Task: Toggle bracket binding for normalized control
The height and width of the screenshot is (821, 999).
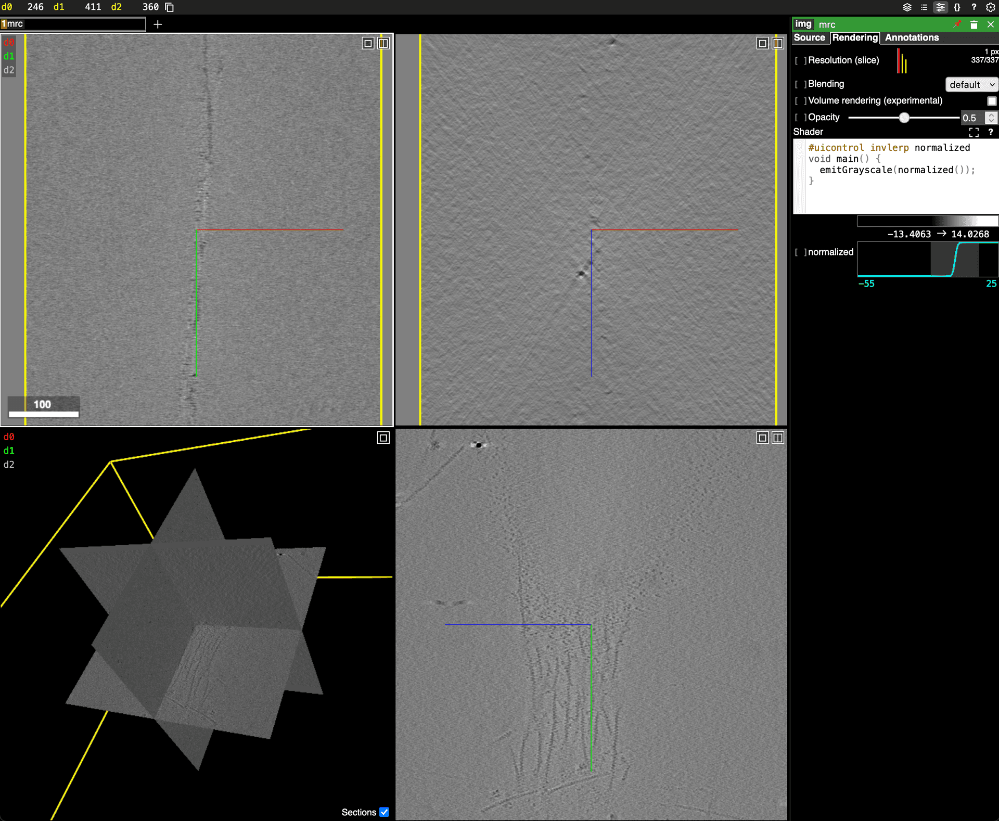Action: point(801,252)
